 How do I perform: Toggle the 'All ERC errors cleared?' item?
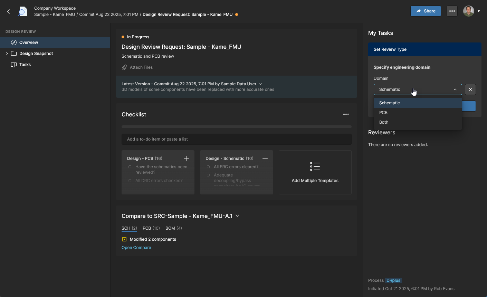208,167
